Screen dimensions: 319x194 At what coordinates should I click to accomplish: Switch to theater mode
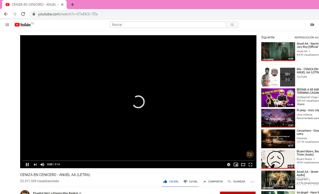tap(243, 164)
